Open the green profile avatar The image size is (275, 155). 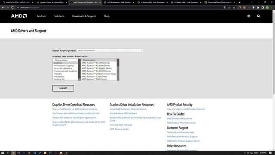pos(267,8)
